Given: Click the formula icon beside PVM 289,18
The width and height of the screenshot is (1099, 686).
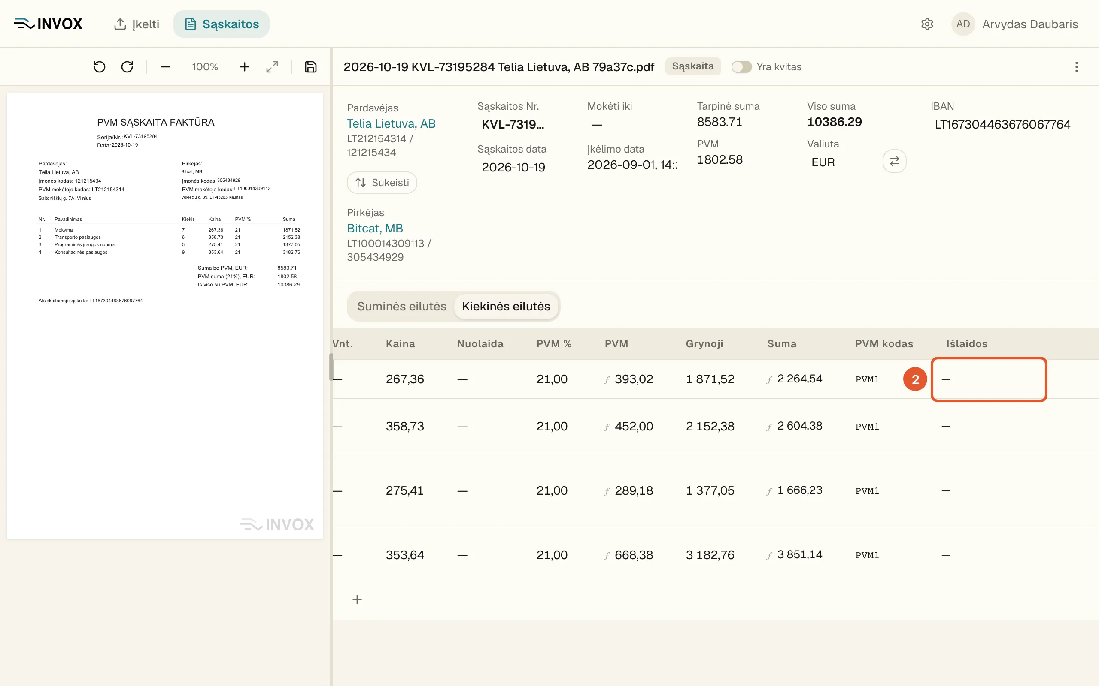Looking at the screenshot, I should [x=607, y=491].
